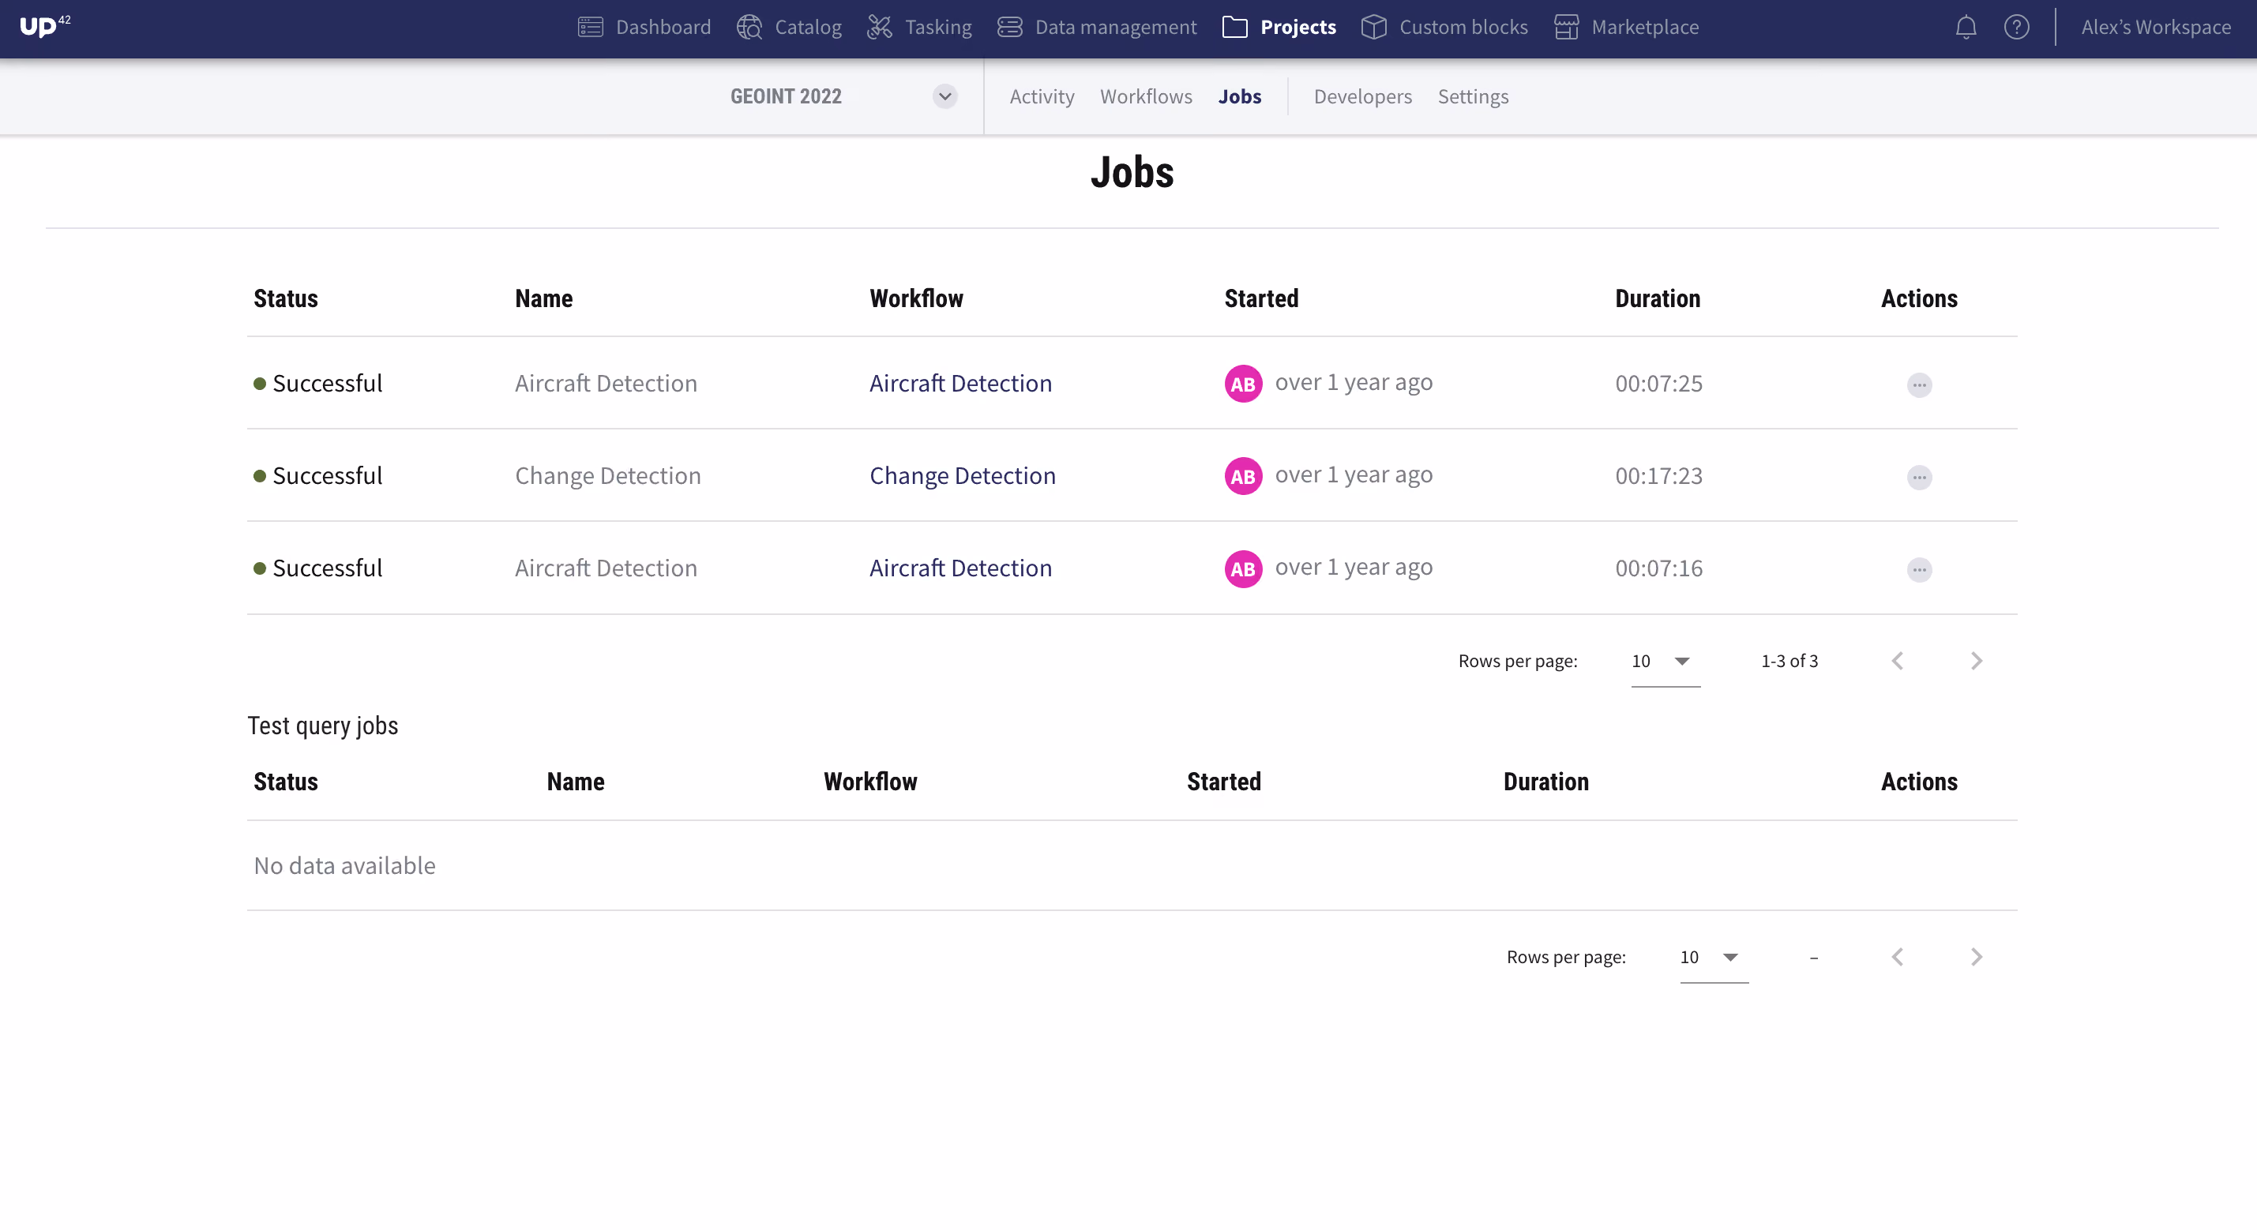Click the Custom blocks cube icon
The height and width of the screenshot is (1230, 2257).
click(x=1374, y=27)
